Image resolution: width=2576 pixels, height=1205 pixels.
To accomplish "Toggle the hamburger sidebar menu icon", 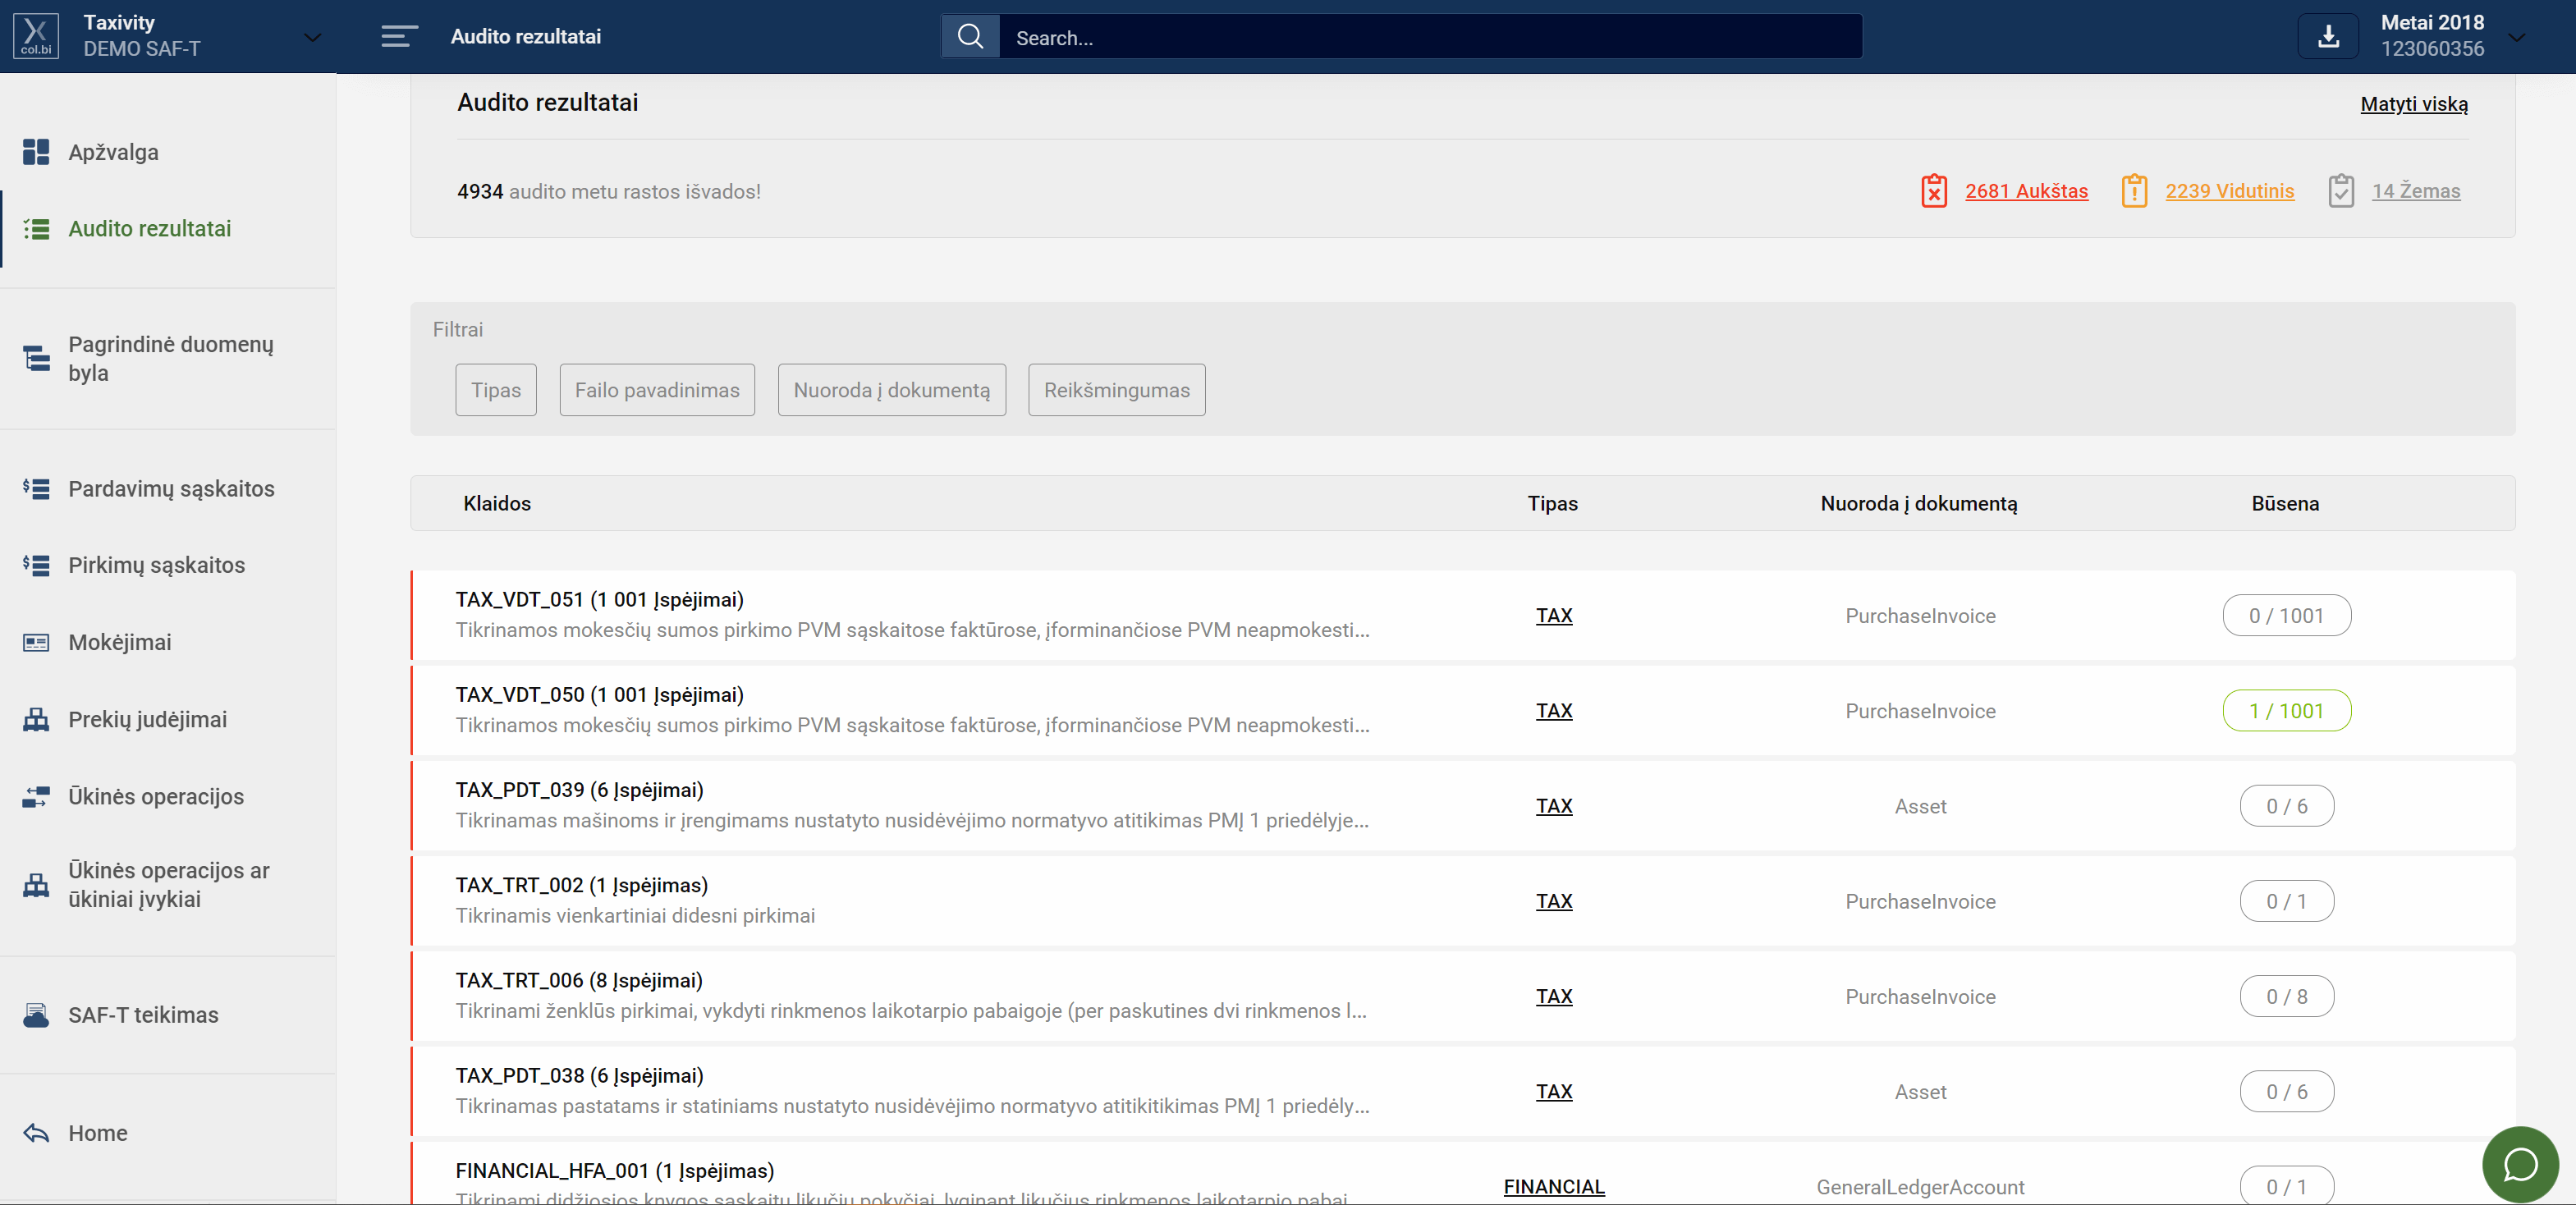I will pos(399,37).
